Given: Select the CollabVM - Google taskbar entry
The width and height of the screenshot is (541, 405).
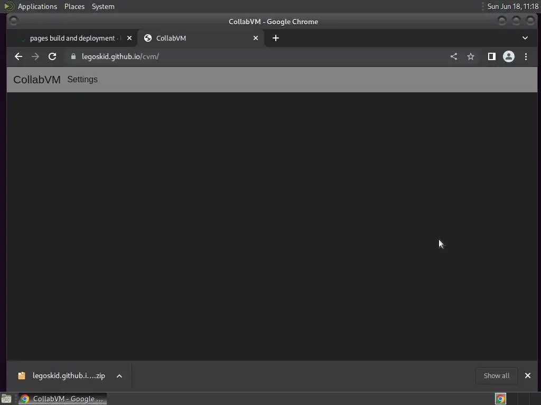Looking at the screenshot, I should tap(62, 399).
